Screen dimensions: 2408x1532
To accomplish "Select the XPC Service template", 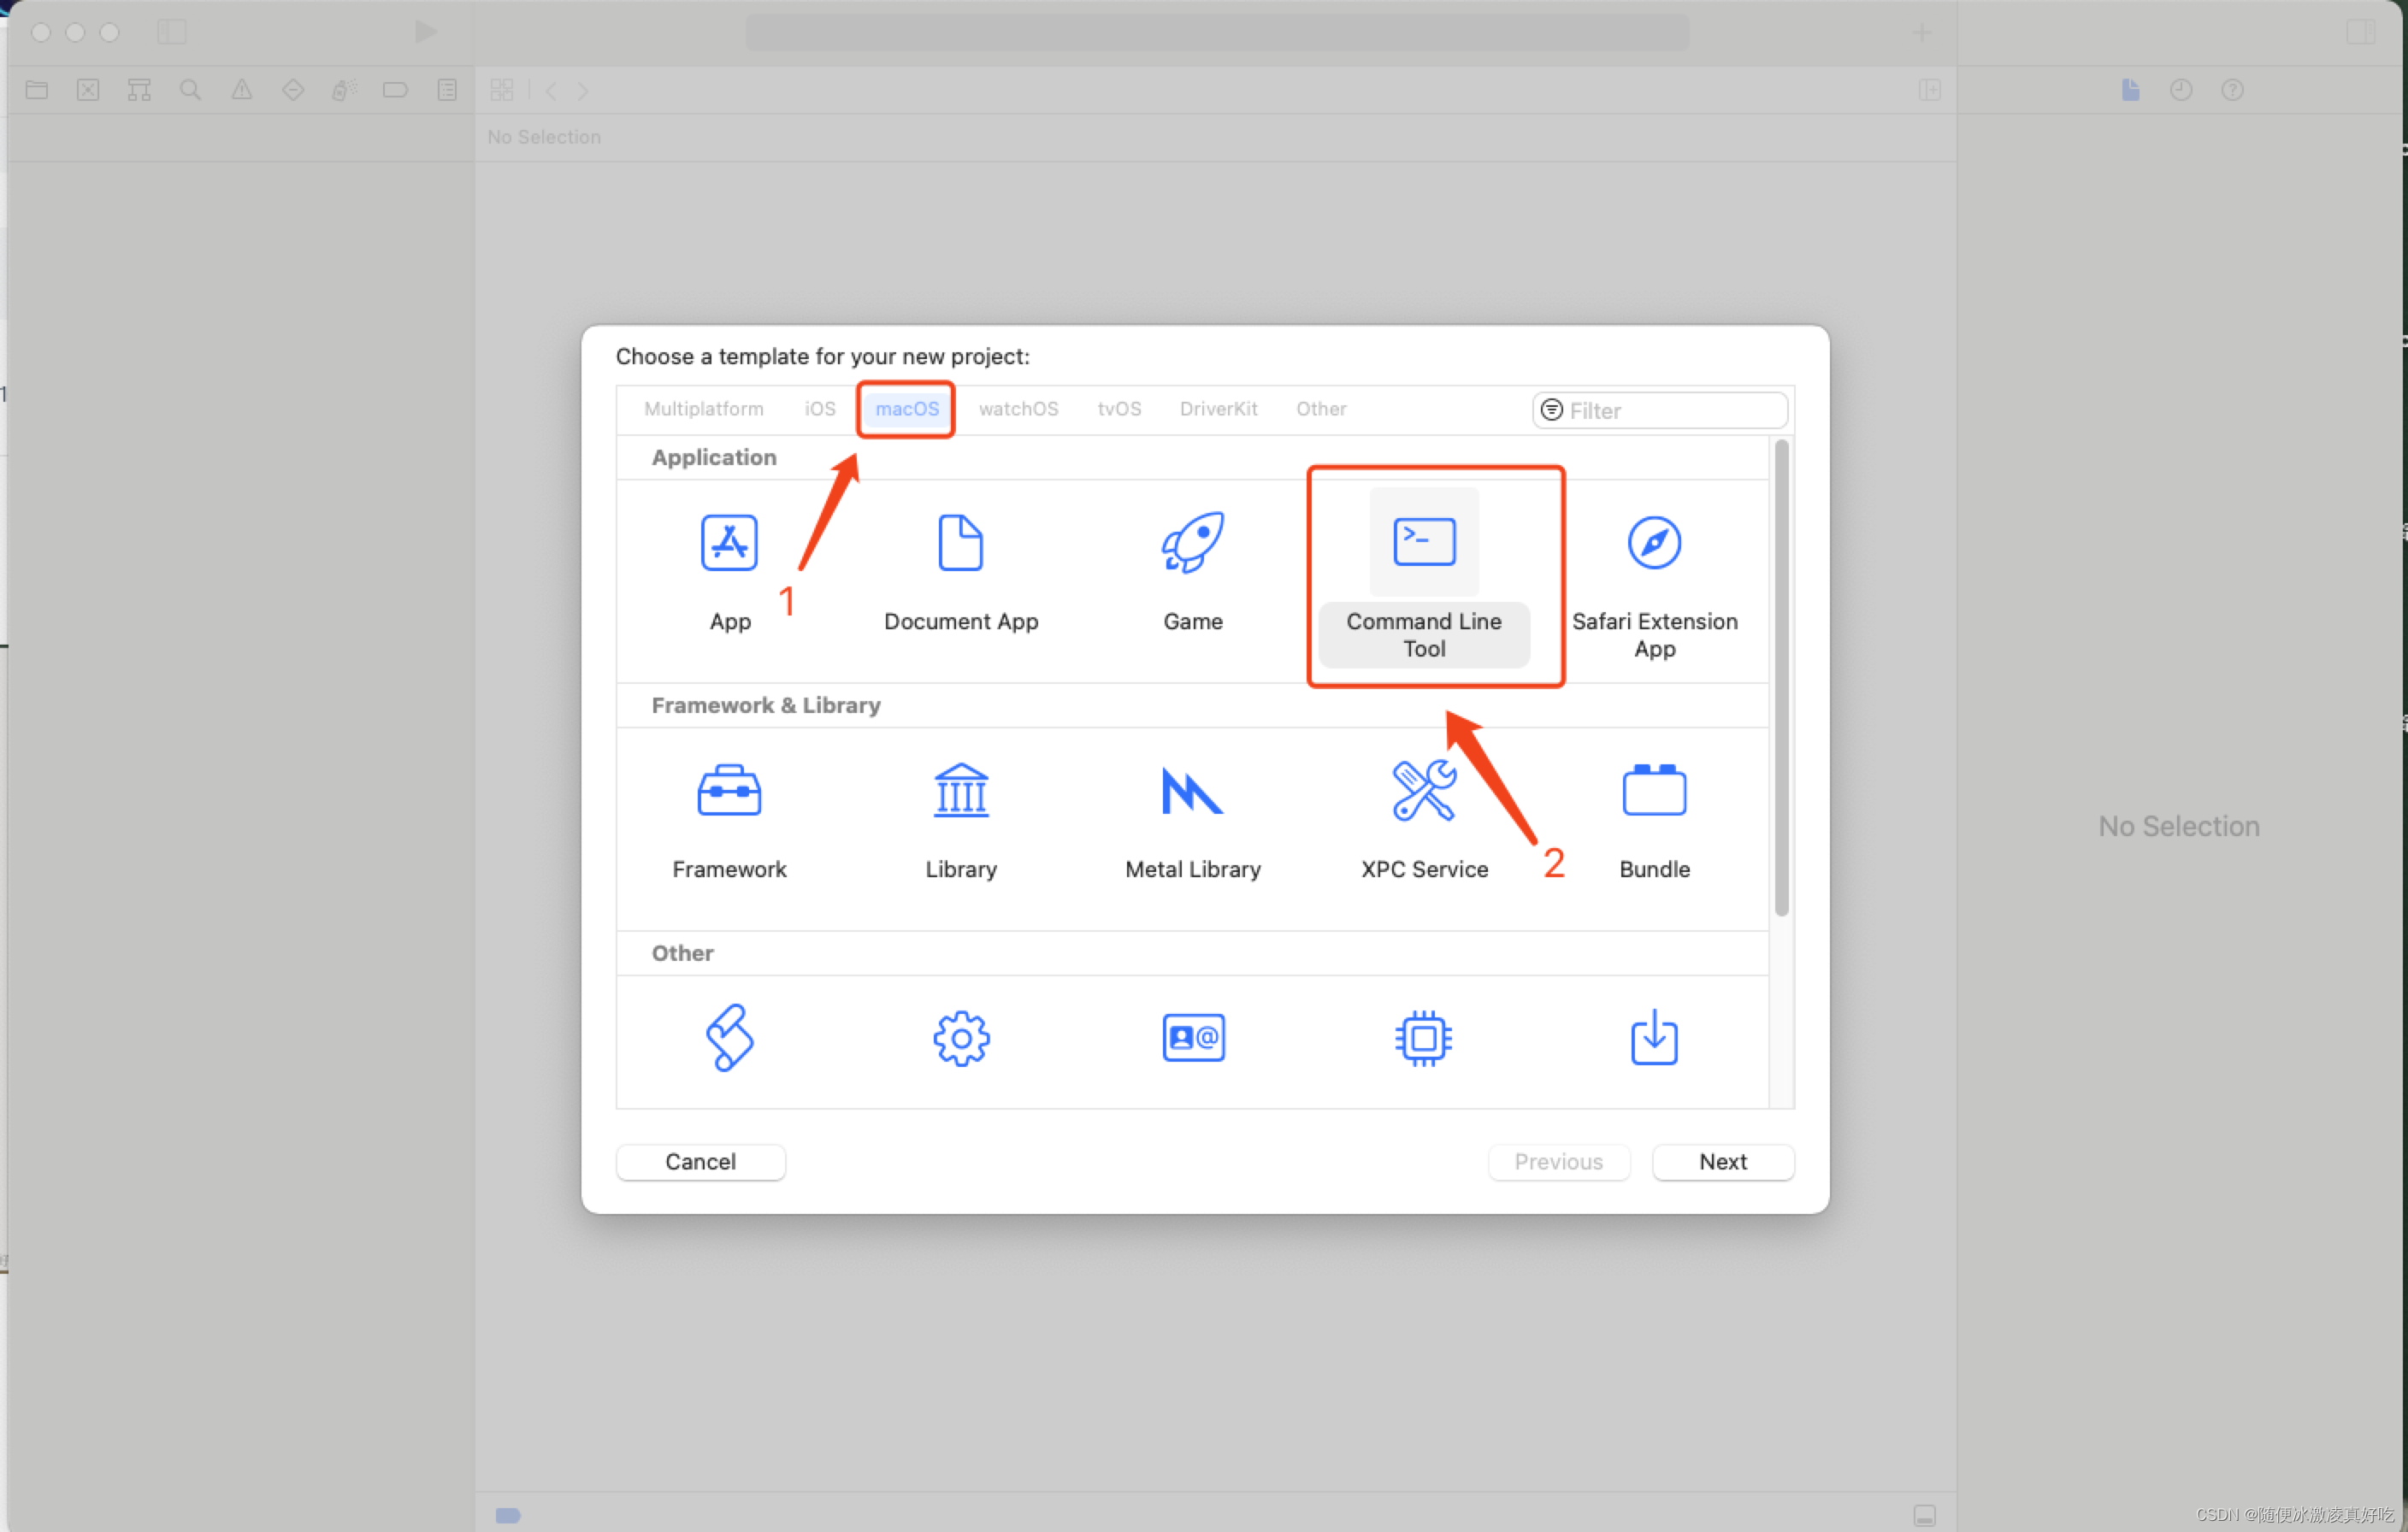I will 1423,791.
